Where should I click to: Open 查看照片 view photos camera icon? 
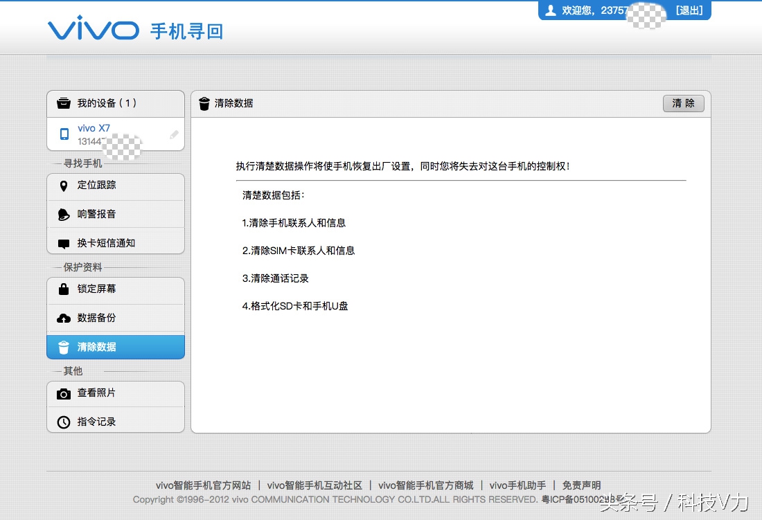click(x=64, y=393)
